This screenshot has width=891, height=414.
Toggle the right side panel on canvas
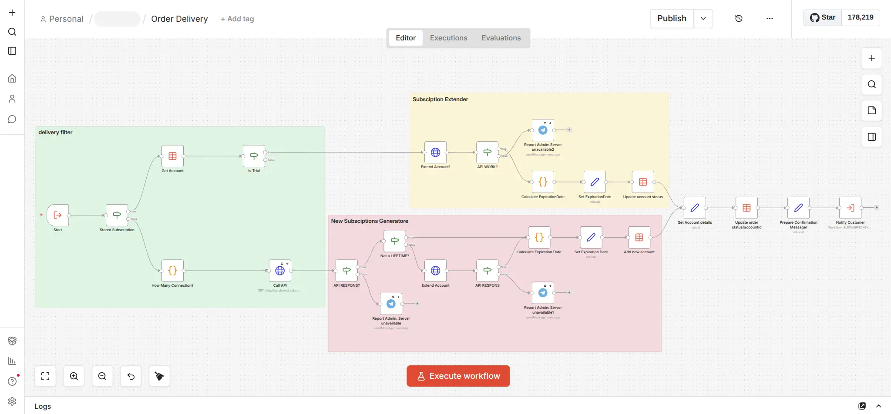point(871,137)
